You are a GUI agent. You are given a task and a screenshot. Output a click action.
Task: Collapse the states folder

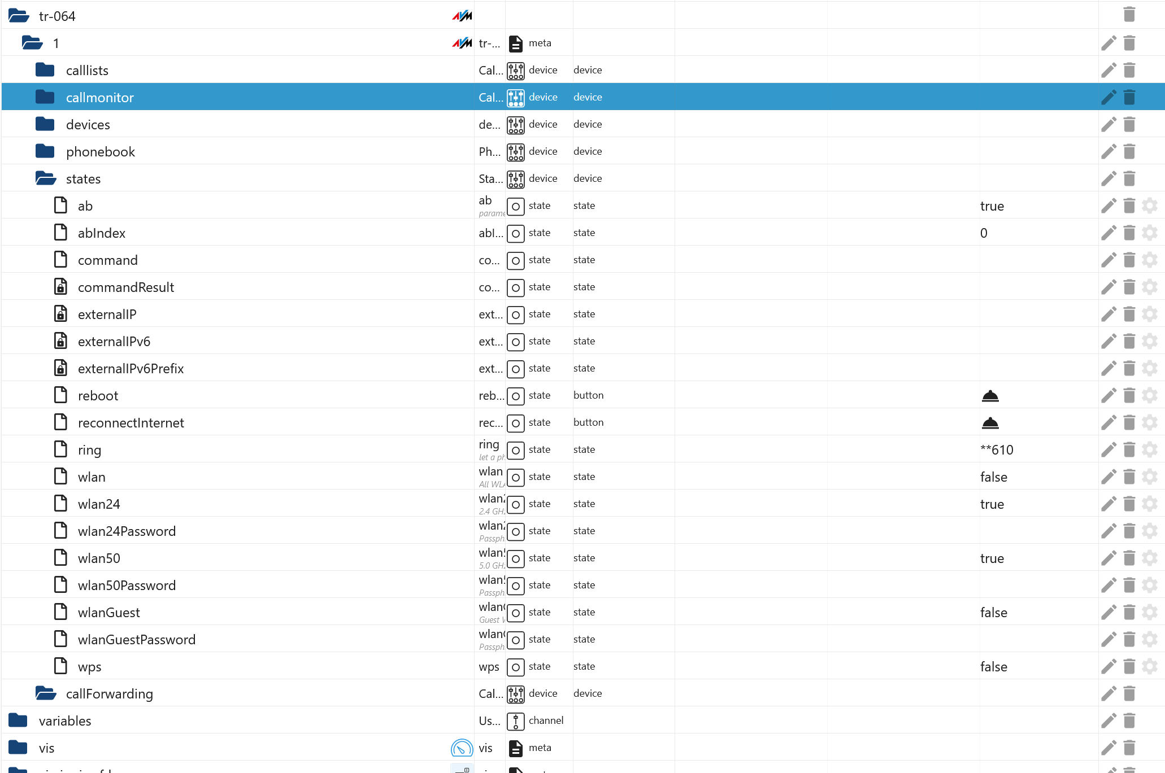click(x=45, y=178)
